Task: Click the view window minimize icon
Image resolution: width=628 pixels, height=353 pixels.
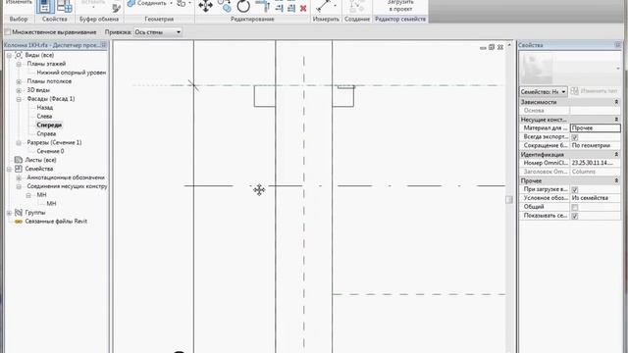Action: point(483,48)
